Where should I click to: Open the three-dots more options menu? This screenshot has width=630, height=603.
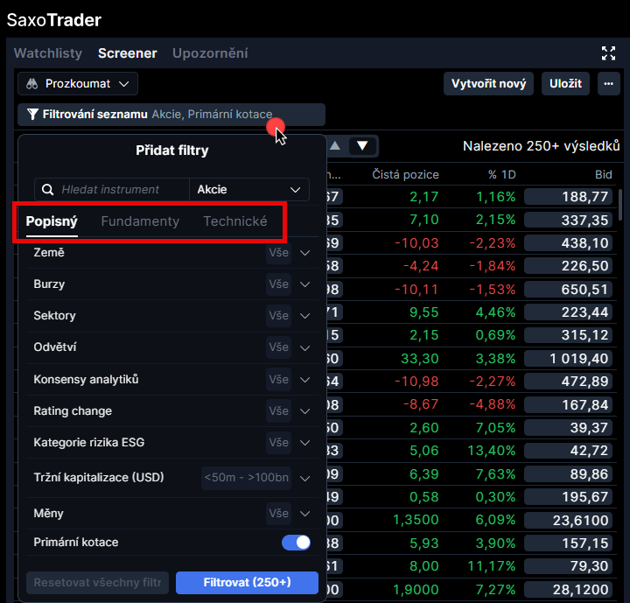608,84
